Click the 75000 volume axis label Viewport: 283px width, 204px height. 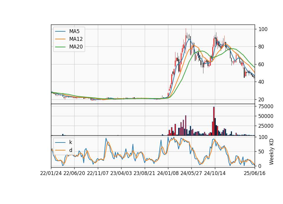pos(266,106)
